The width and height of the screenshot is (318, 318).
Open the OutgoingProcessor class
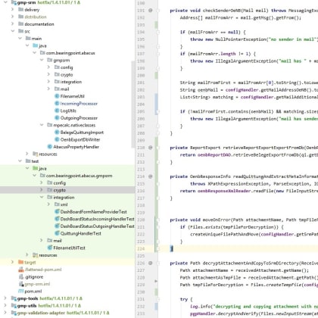point(79,118)
